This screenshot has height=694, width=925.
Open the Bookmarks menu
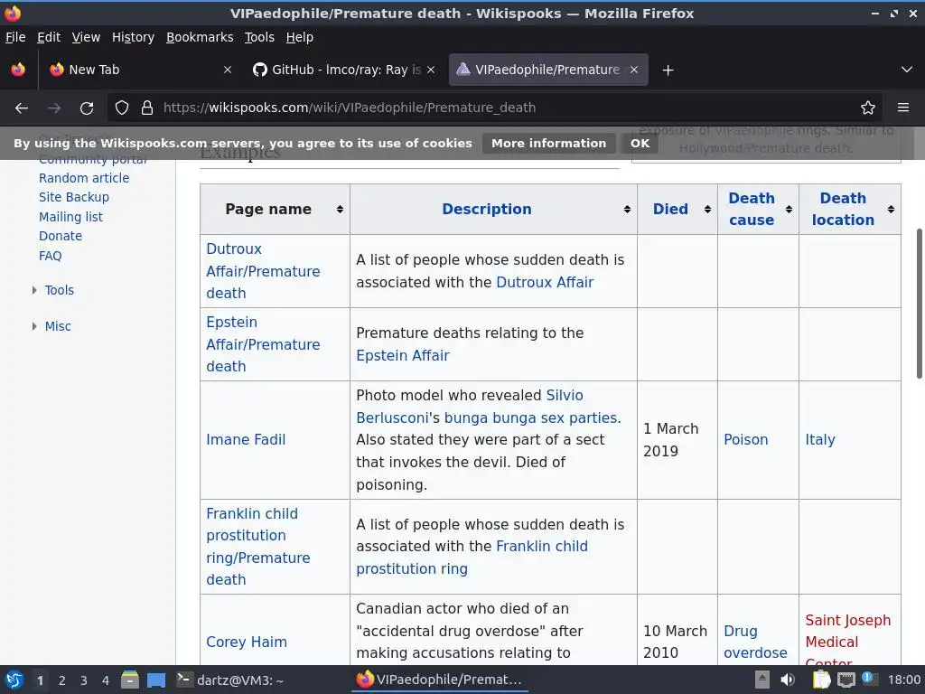200,37
